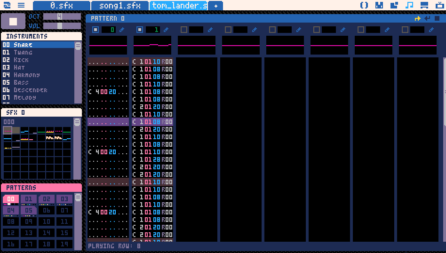446x253 pixels.
Task: Click the pencil edit icon beside SFX 0
Action: click(x=122, y=30)
